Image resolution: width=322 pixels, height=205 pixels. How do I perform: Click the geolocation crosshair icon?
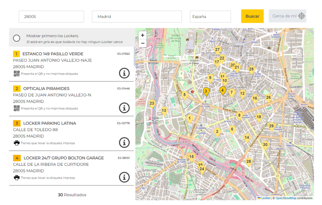pos(301,16)
